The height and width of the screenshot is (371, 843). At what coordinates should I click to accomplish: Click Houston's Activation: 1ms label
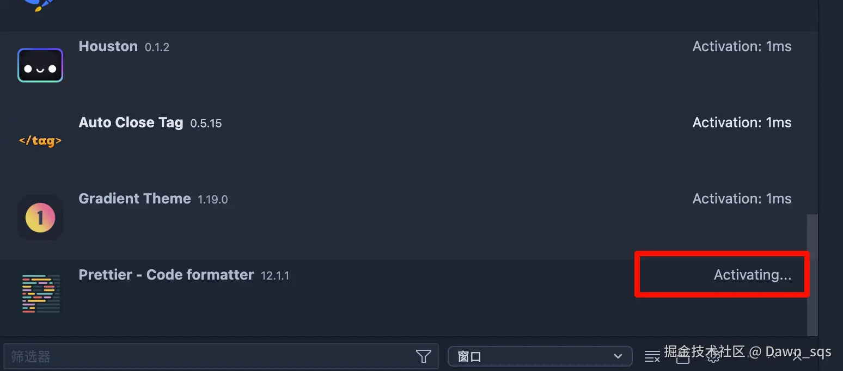[x=742, y=46]
